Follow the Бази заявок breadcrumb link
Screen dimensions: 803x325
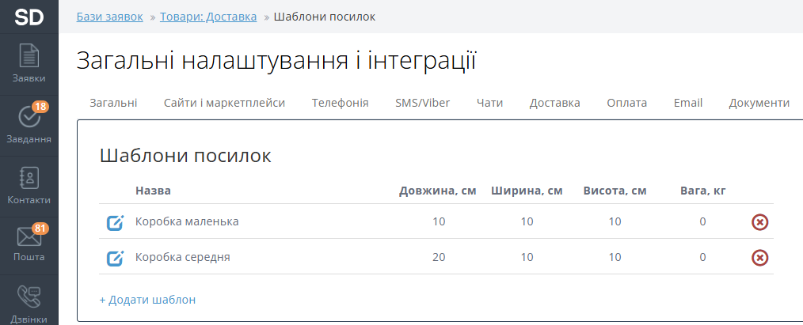click(109, 17)
